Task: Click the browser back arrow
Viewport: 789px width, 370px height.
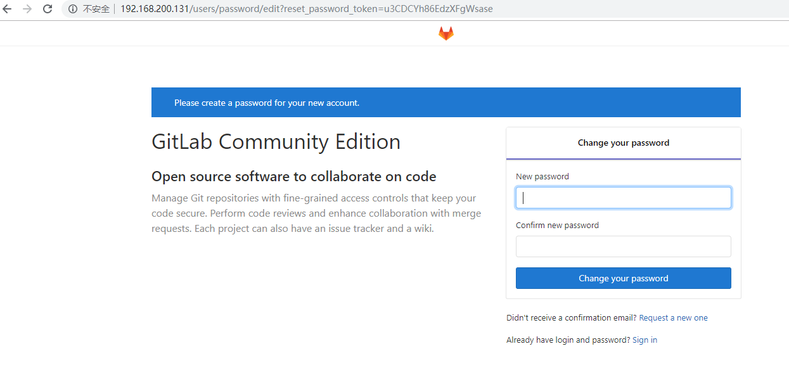Action: (x=8, y=9)
